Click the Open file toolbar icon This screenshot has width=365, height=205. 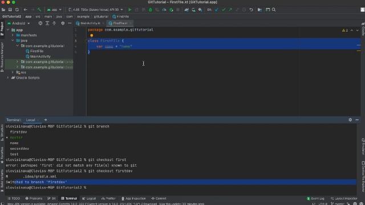coord(3,10)
